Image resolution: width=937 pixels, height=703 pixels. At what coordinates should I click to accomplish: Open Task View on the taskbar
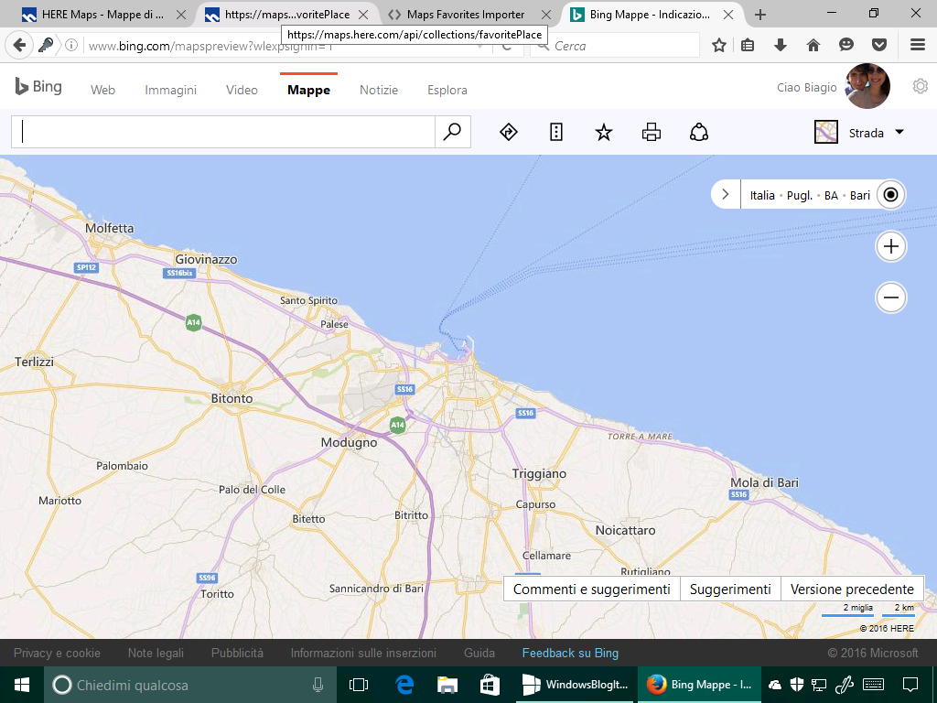click(359, 685)
